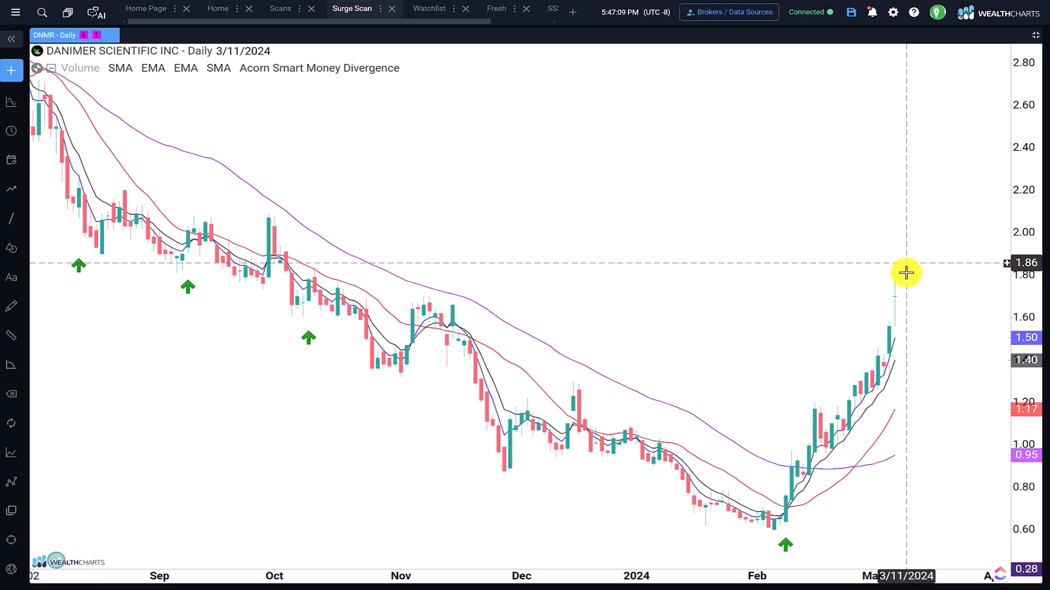Toggle the Volume indicator label

80,68
